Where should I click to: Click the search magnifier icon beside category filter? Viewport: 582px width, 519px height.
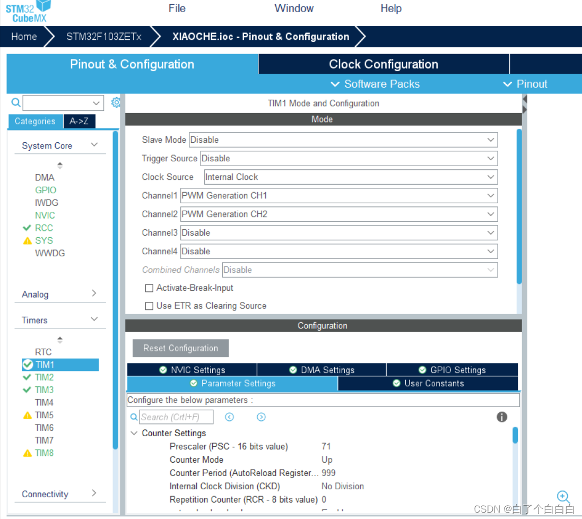tap(15, 102)
